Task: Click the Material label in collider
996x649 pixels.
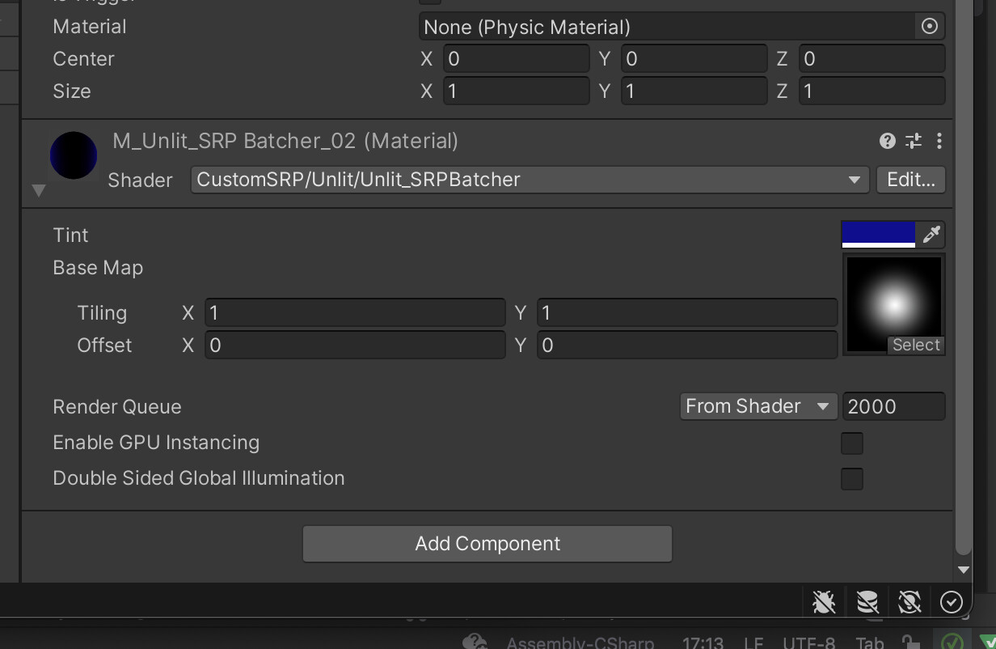Action: 90,27
